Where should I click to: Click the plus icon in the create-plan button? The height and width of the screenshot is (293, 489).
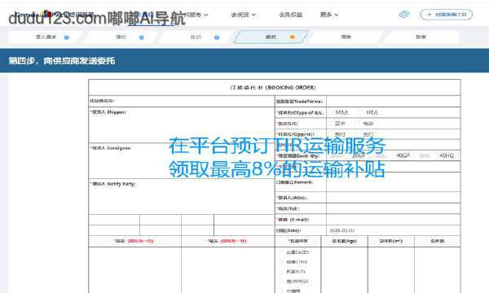click(x=430, y=15)
